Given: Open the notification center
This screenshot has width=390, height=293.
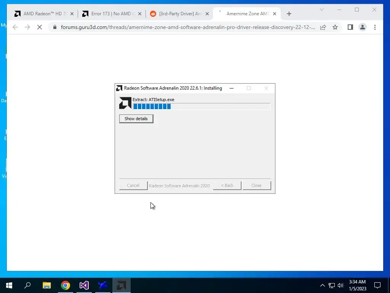Looking at the screenshot, I should [x=377, y=285].
